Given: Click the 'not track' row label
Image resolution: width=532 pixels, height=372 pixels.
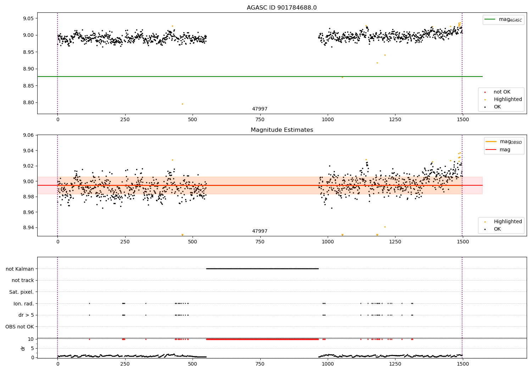Looking at the screenshot, I should coord(23,280).
